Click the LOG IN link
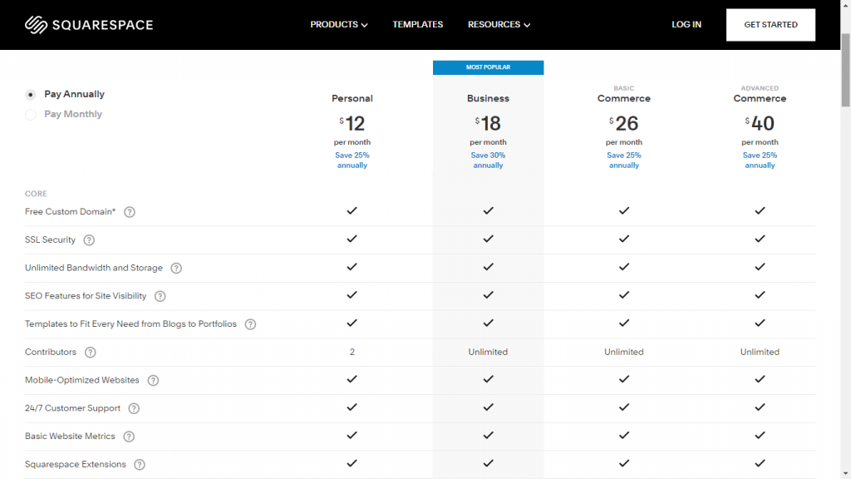The width and height of the screenshot is (851, 479). [686, 24]
